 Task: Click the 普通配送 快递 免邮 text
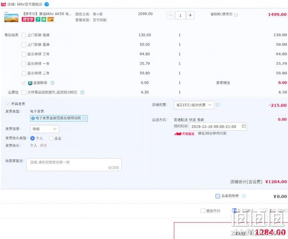coord(189,120)
